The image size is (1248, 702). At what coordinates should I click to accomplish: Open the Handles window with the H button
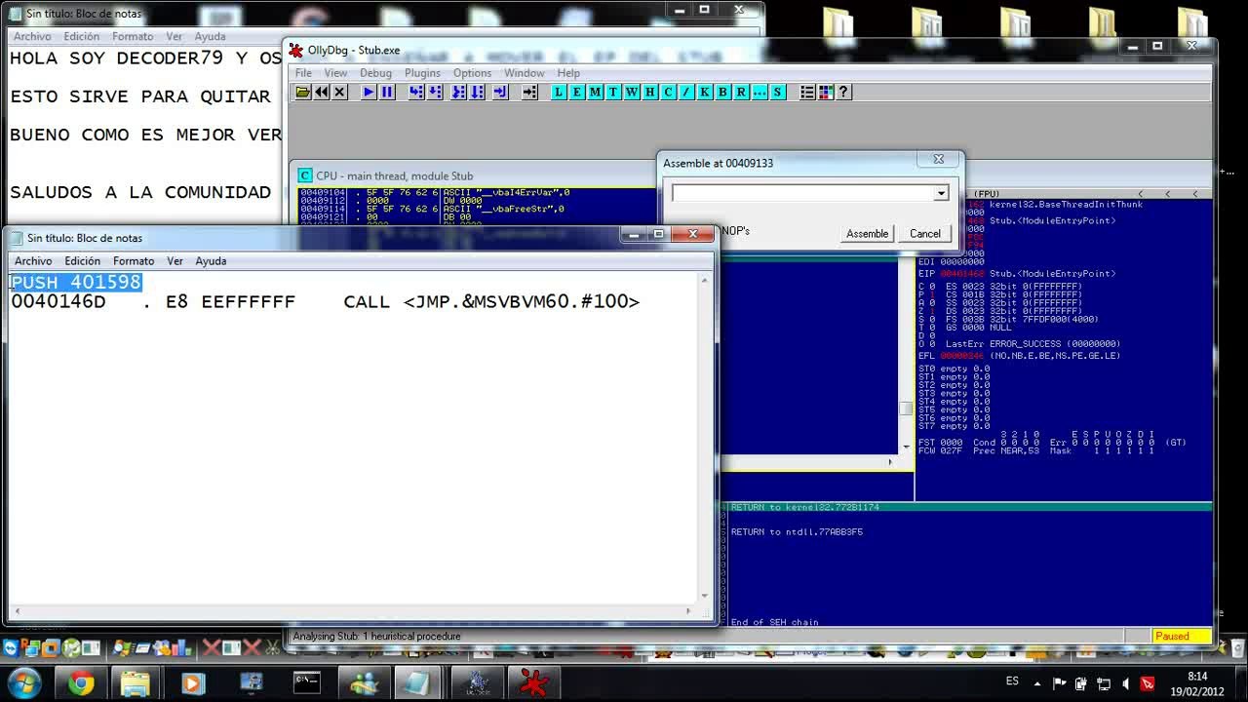tap(649, 92)
